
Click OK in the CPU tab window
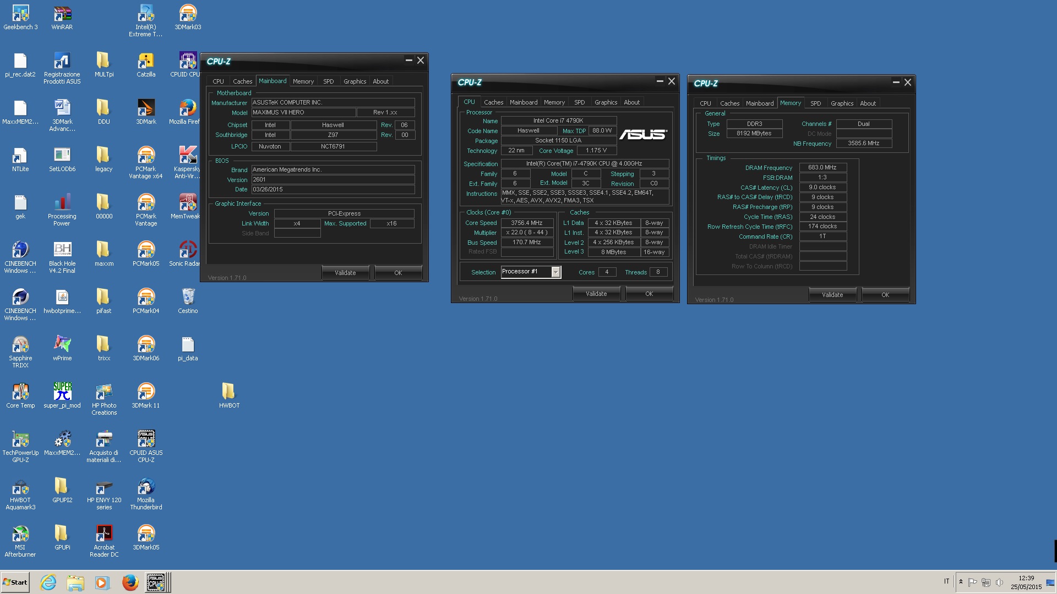[649, 294]
